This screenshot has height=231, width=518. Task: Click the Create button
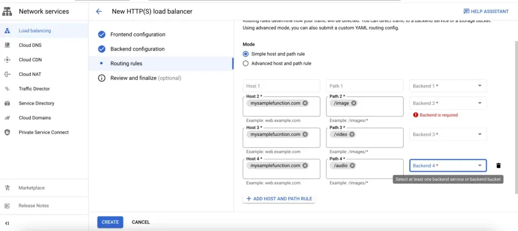(110, 222)
